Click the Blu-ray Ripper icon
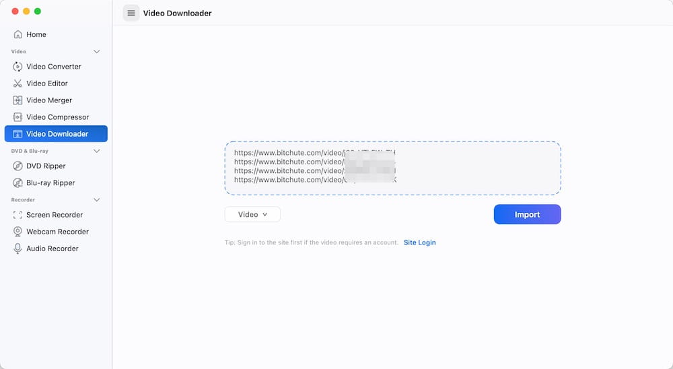 [17, 182]
